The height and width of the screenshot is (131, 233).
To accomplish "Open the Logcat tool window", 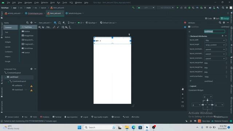I will click(x=84, y=117).
